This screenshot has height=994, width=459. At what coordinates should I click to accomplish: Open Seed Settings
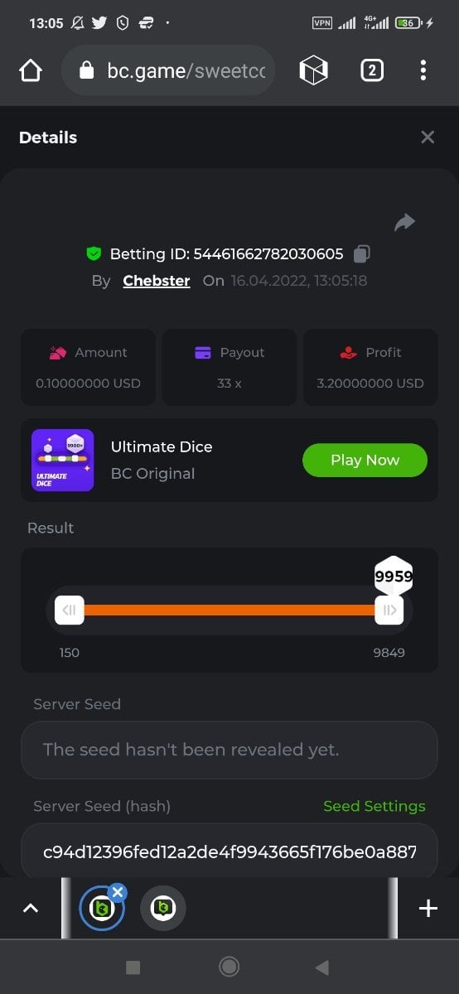pos(374,806)
